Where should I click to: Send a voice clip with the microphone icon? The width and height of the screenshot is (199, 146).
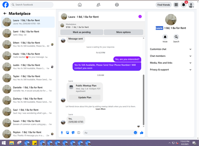[x=62, y=132]
